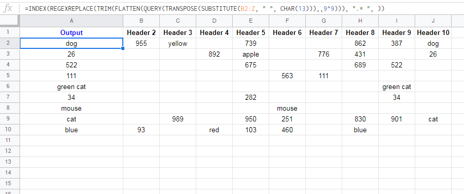Click the cell with value 989

178,119
